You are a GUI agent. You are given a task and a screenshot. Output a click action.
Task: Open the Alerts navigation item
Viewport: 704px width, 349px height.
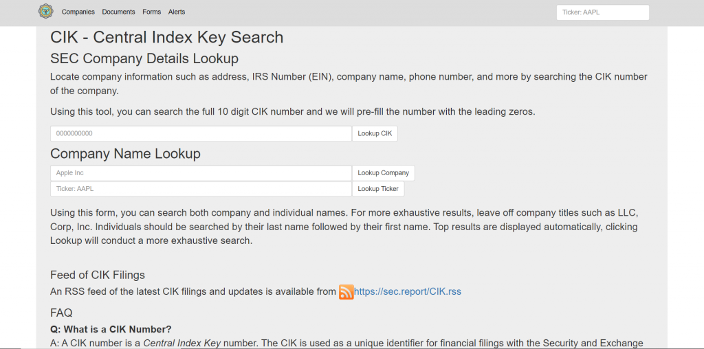click(177, 12)
